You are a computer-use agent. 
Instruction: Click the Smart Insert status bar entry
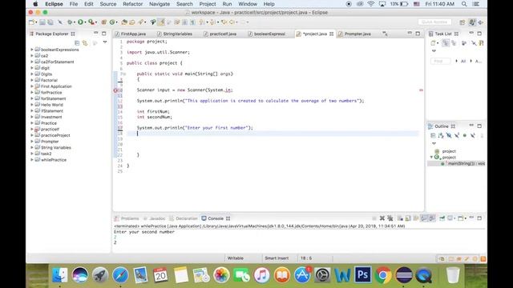tap(277, 258)
